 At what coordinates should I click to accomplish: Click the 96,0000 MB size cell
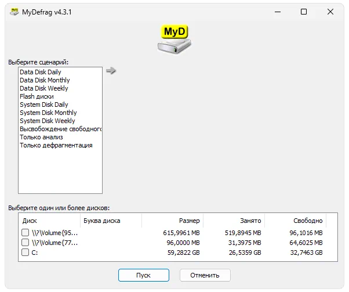click(183, 243)
